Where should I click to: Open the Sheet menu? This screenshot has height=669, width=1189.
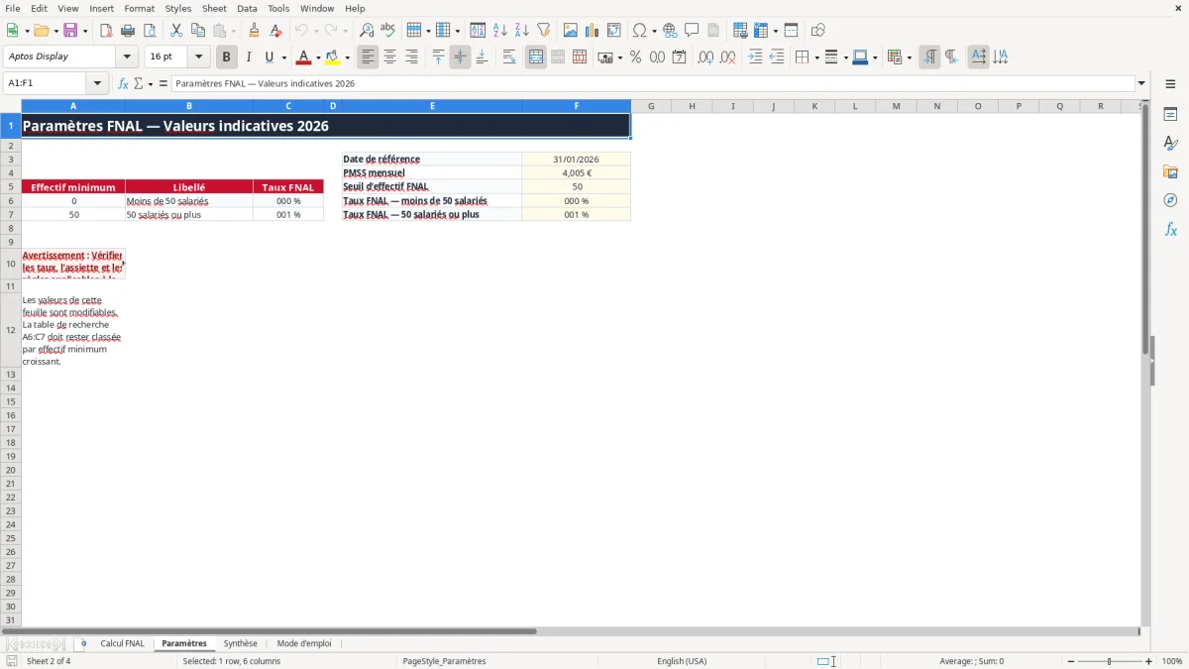coord(214,8)
